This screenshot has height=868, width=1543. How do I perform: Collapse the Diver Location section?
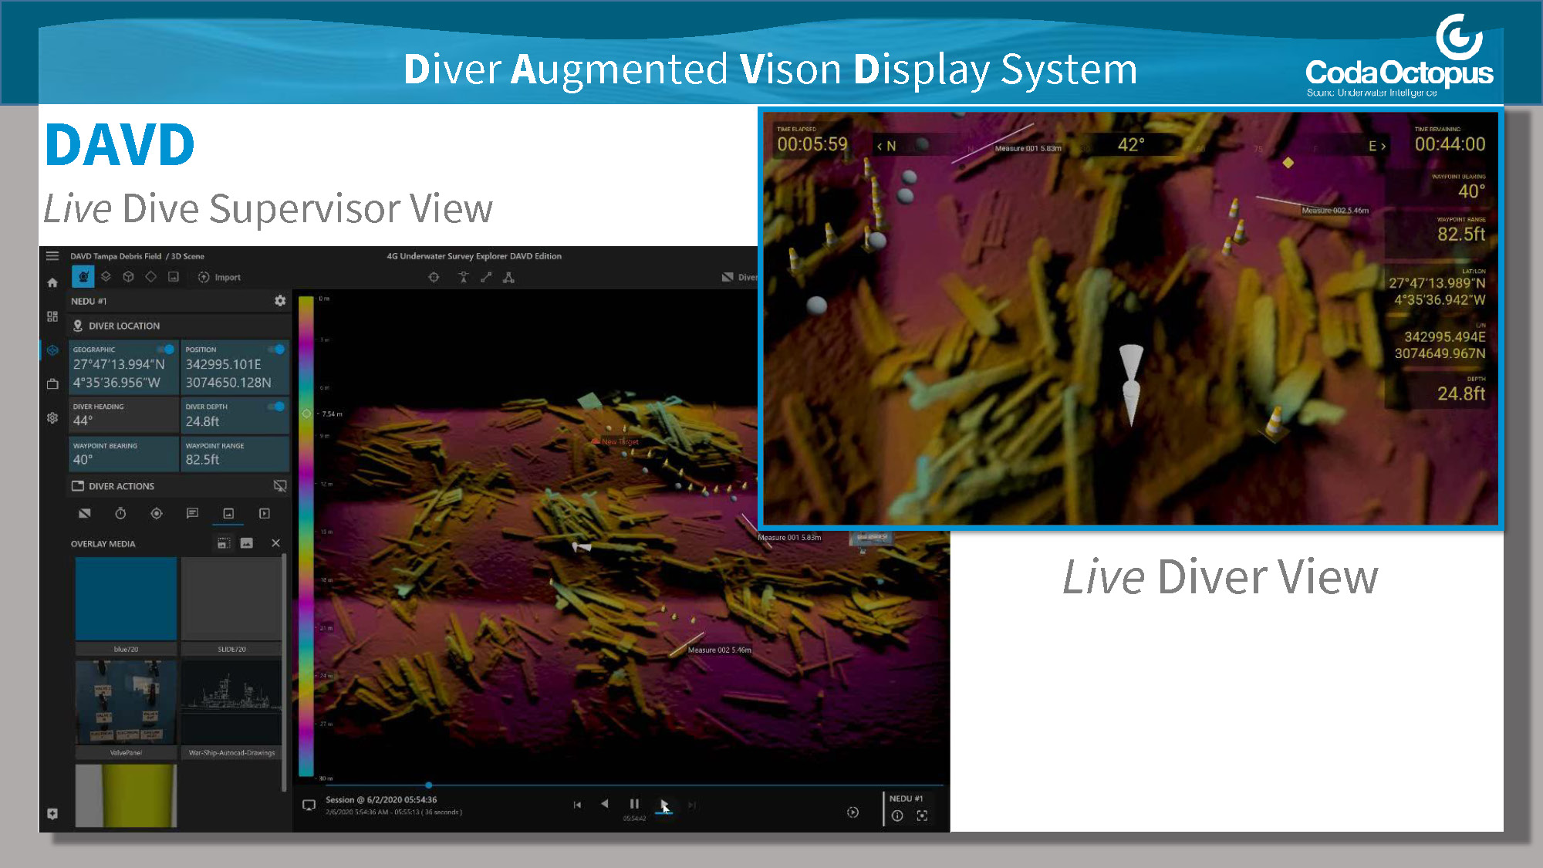click(x=124, y=326)
